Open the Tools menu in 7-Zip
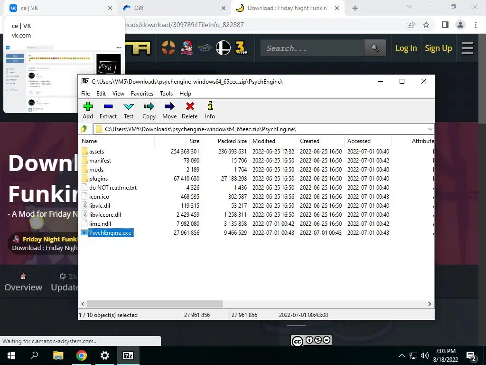Screen dimensions: 486x365 (166, 94)
